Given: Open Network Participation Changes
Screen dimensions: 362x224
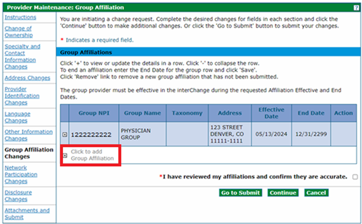Looking at the screenshot, I should 21,175.
